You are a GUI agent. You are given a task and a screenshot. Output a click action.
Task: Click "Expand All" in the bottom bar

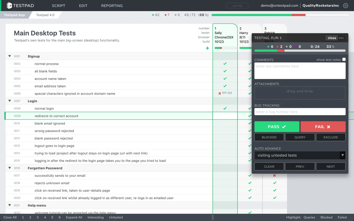[x=74, y=217]
